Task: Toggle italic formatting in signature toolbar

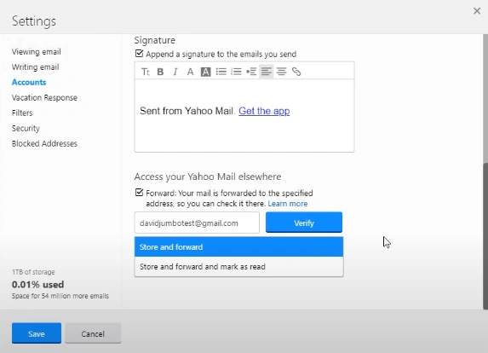Action: 175,72
